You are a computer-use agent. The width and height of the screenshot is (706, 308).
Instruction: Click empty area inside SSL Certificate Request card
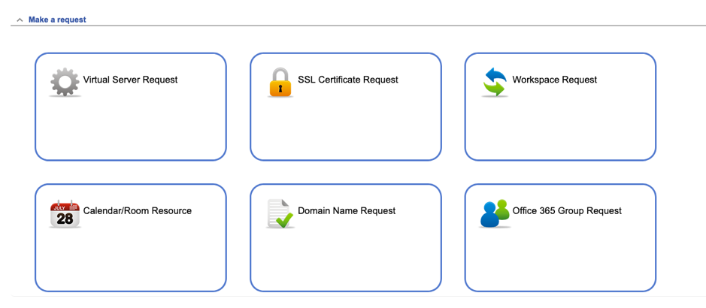(345, 128)
